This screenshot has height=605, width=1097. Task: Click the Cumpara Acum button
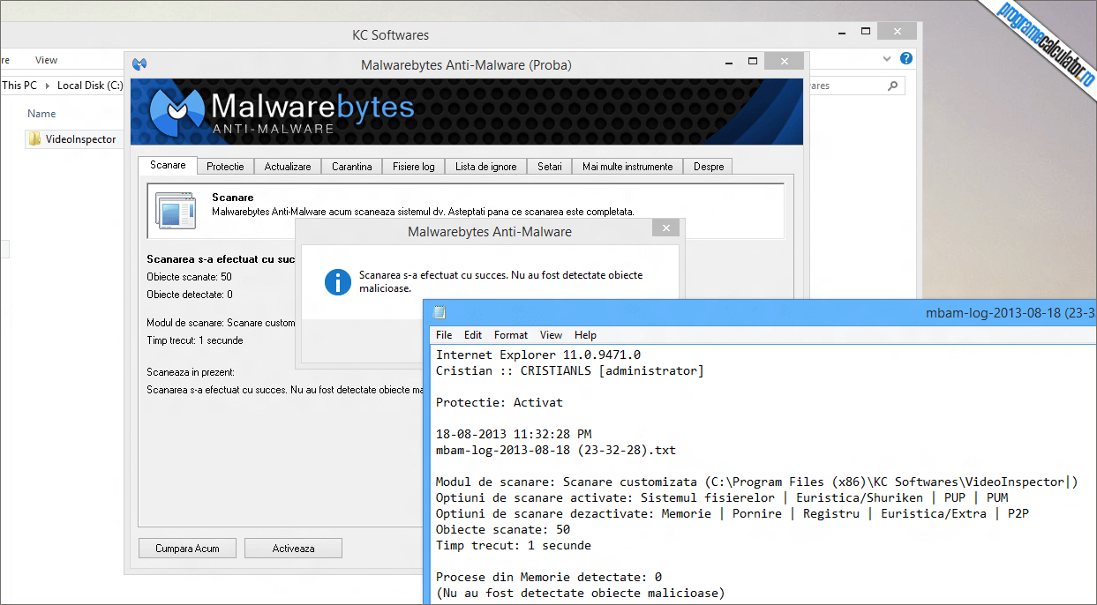coord(187,548)
